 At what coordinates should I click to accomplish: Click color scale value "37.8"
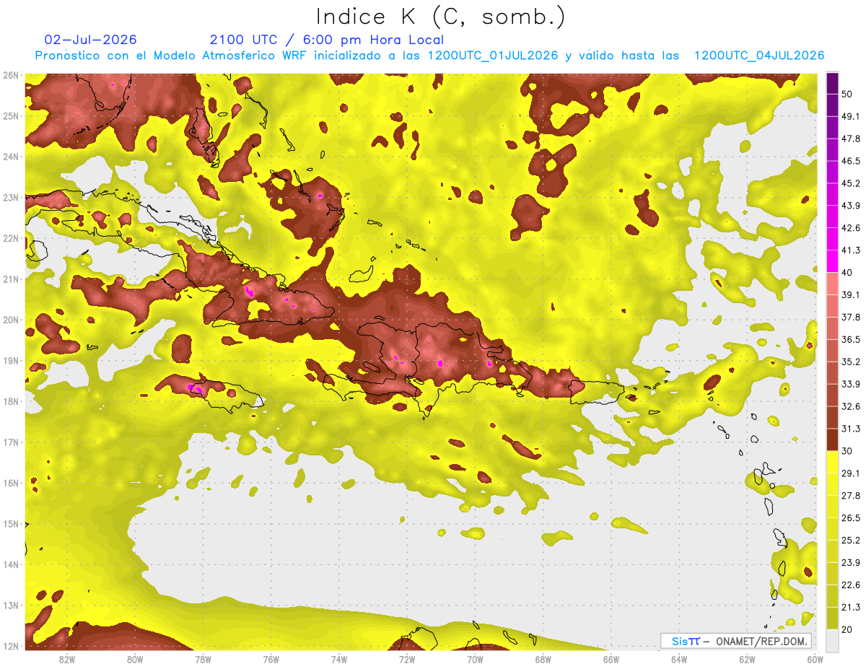tap(852, 317)
